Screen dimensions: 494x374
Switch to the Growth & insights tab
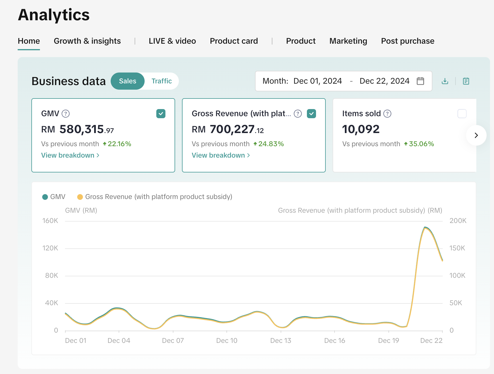click(x=87, y=41)
